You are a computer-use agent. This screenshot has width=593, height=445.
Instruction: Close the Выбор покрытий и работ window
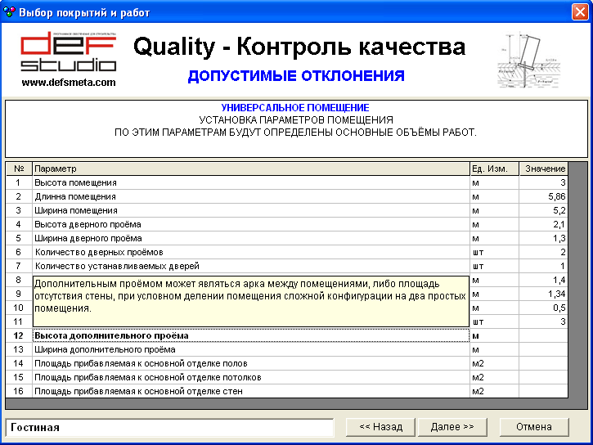click(580, 11)
